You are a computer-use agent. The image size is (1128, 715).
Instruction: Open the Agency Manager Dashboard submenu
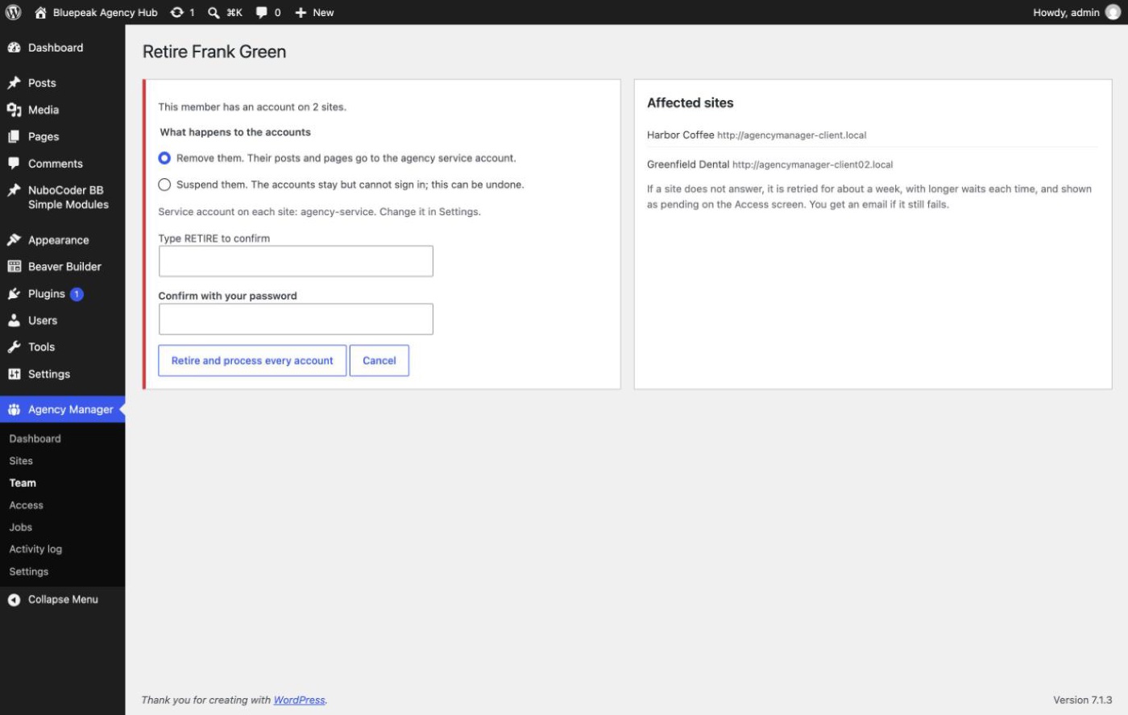[35, 439]
